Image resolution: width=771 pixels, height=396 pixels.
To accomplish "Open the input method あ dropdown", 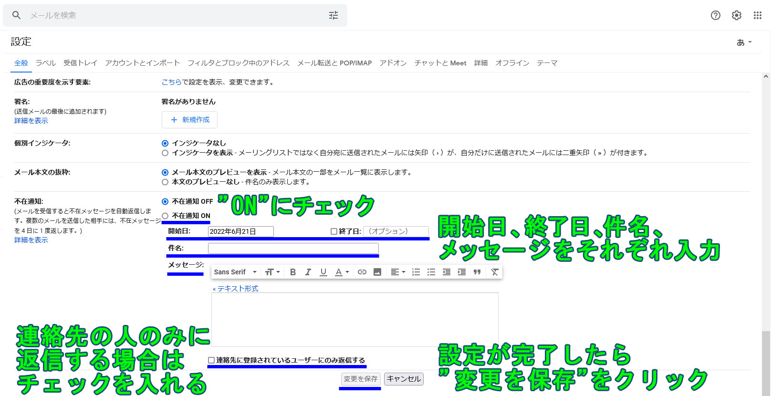I will tap(744, 42).
